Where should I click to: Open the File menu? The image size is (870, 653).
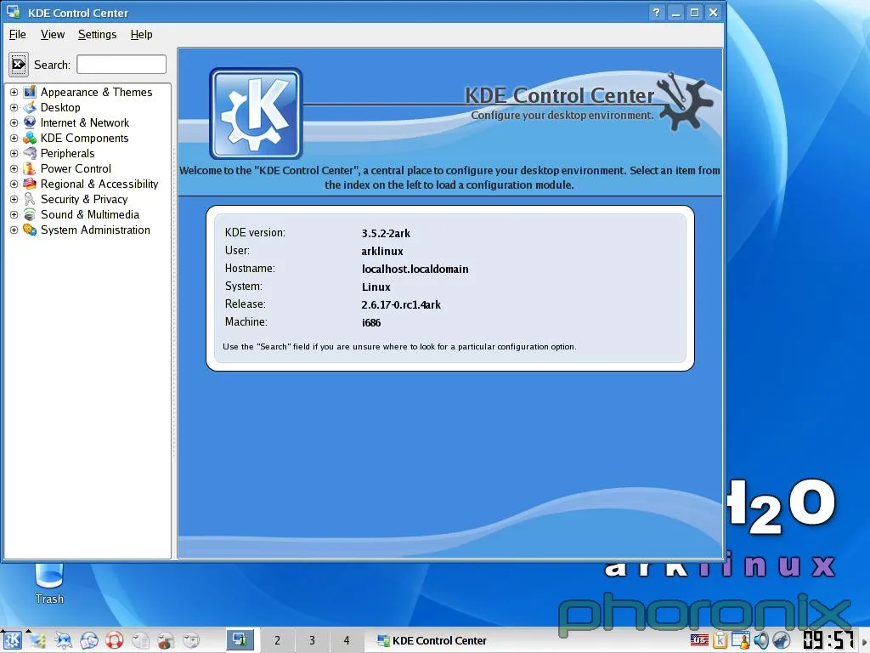18,34
